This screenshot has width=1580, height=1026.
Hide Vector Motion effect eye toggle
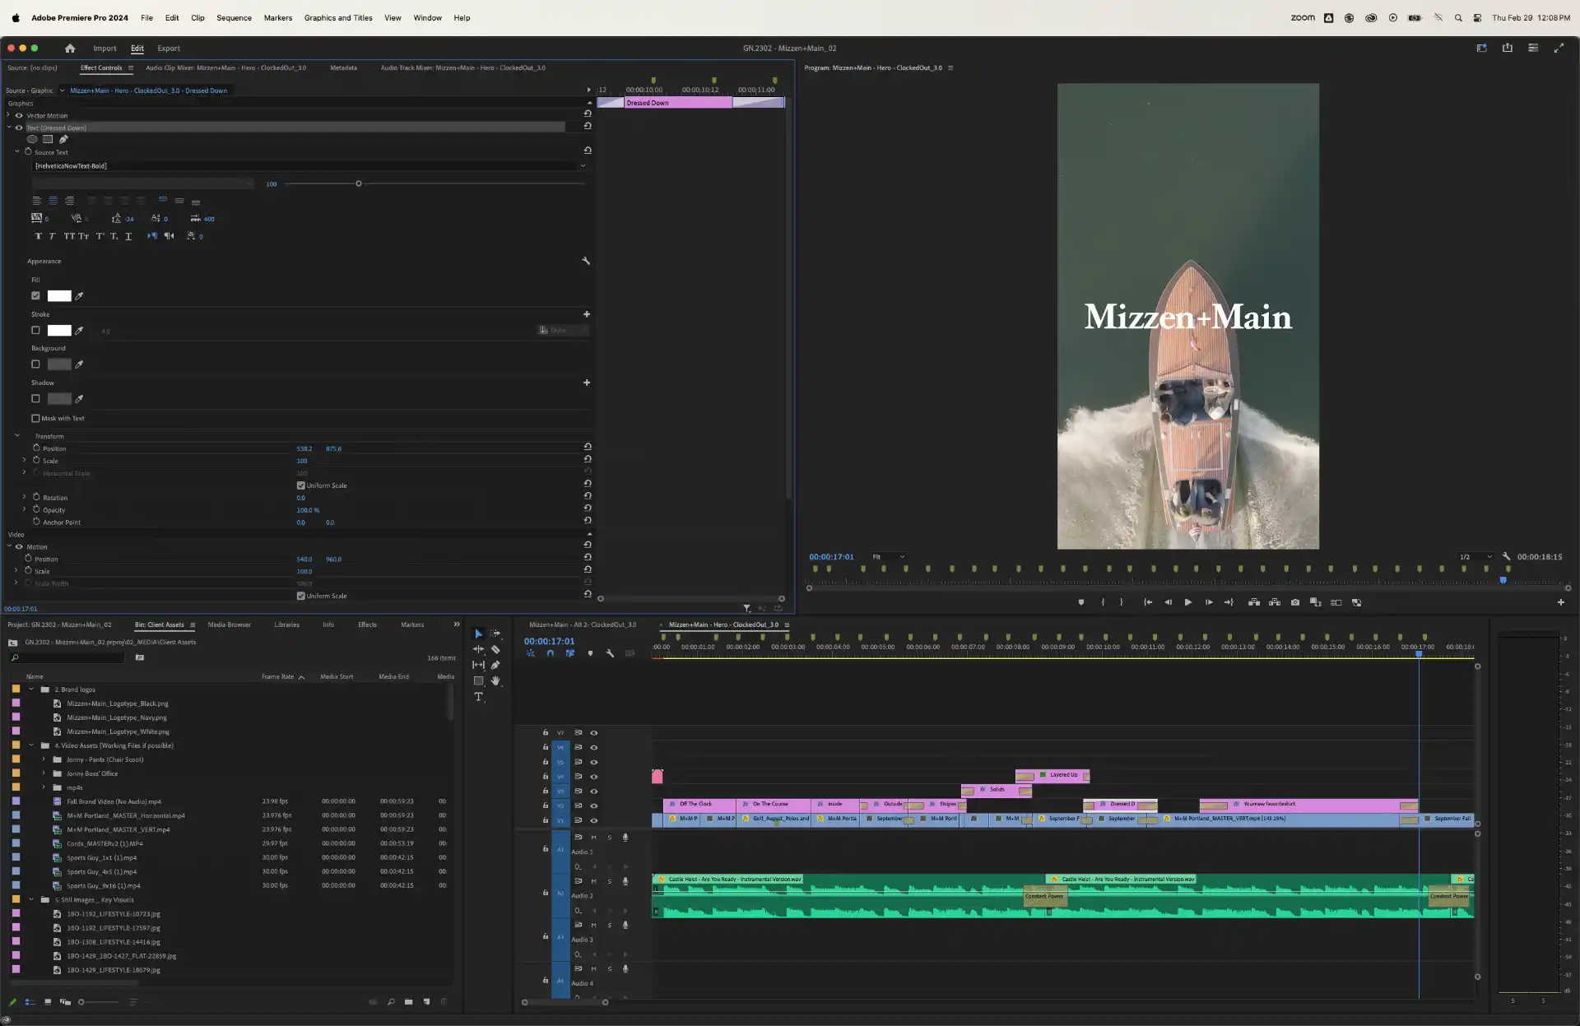tap(19, 116)
